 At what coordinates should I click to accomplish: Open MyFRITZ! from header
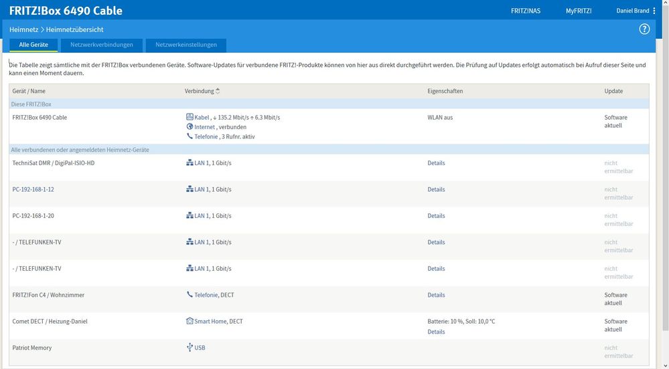[x=579, y=11]
